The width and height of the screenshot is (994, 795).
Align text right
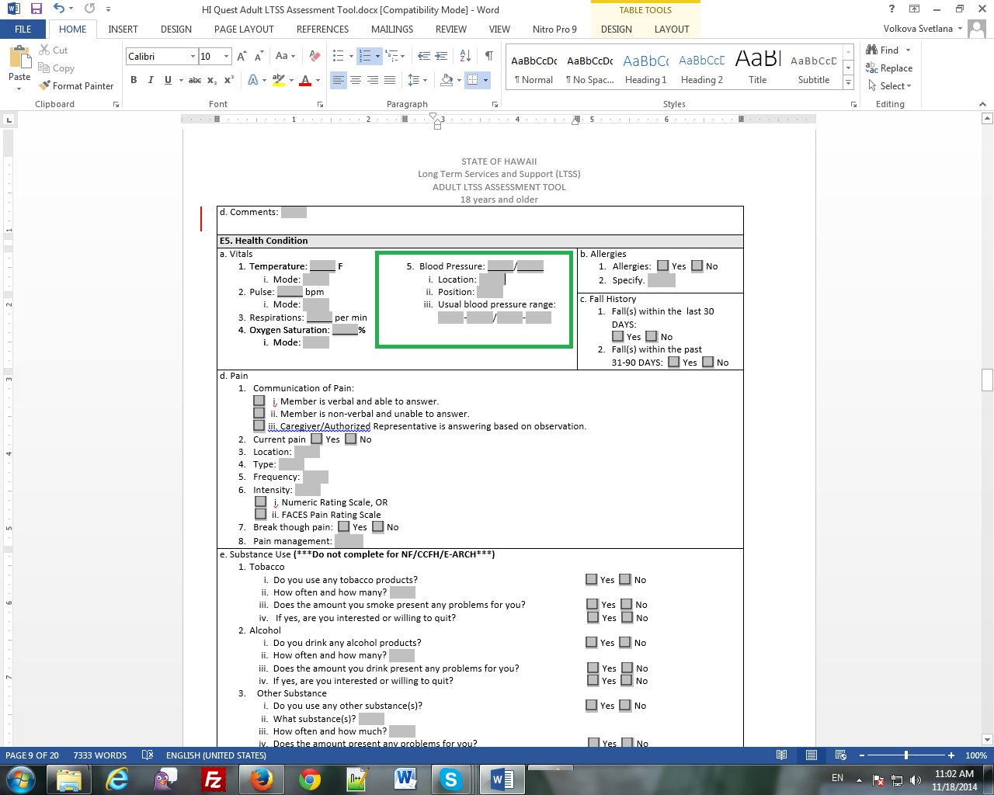(373, 80)
